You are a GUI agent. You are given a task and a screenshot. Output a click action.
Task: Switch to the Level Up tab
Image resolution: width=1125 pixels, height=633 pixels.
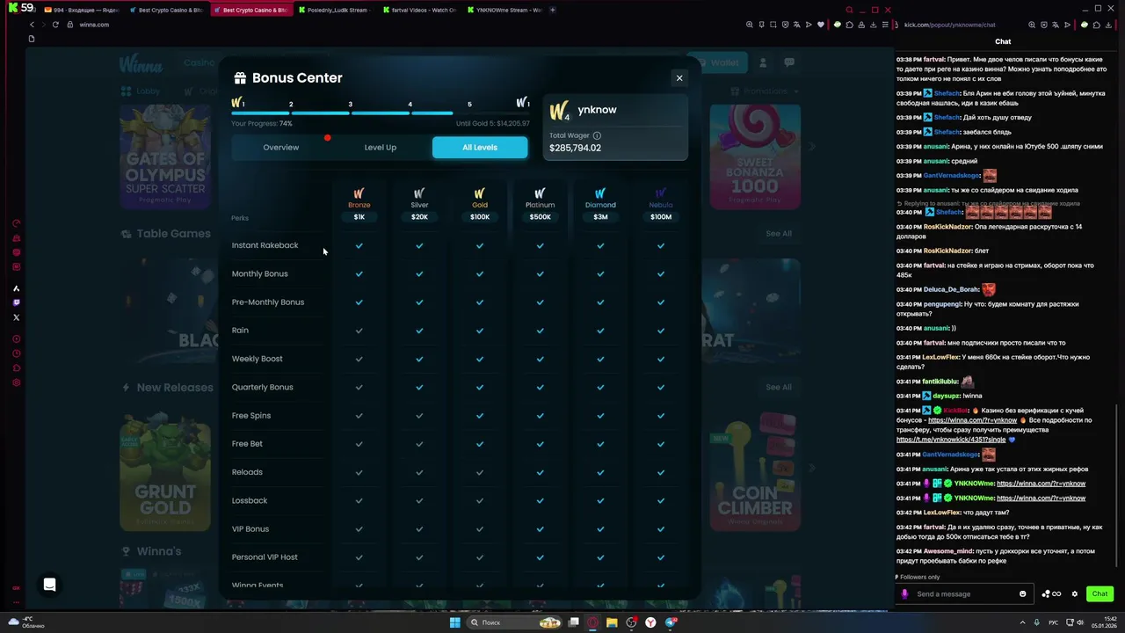[x=381, y=148]
